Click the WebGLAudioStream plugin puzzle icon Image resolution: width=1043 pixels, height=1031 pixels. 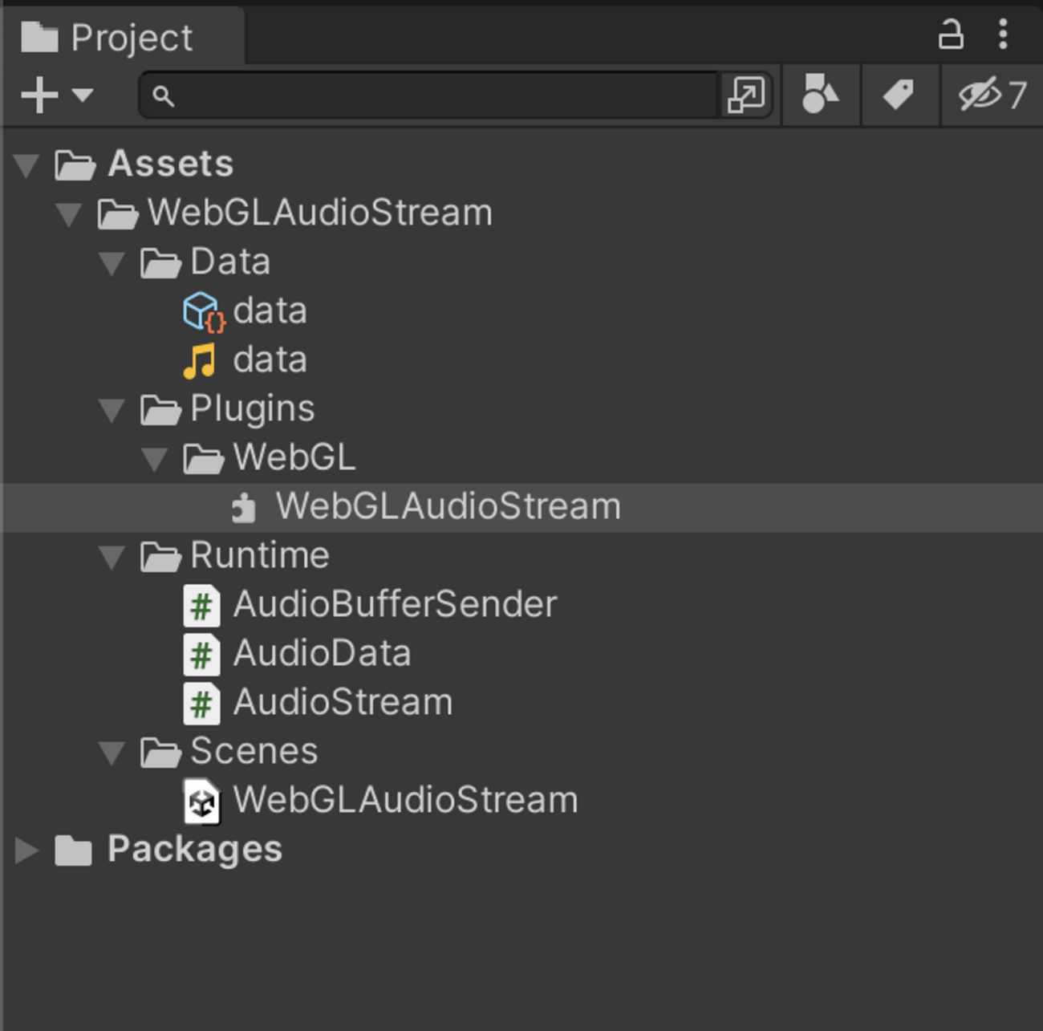(x=244, y=507)
